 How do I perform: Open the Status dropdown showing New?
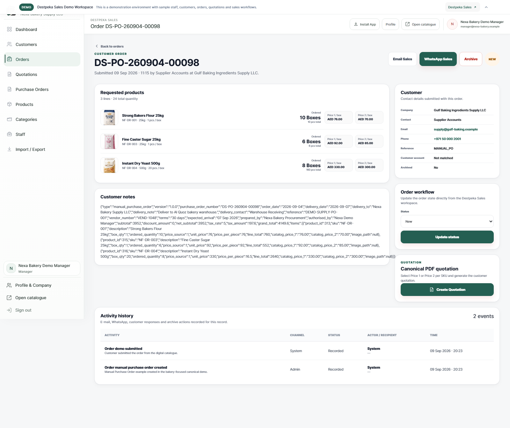click(x=447, y=221)
